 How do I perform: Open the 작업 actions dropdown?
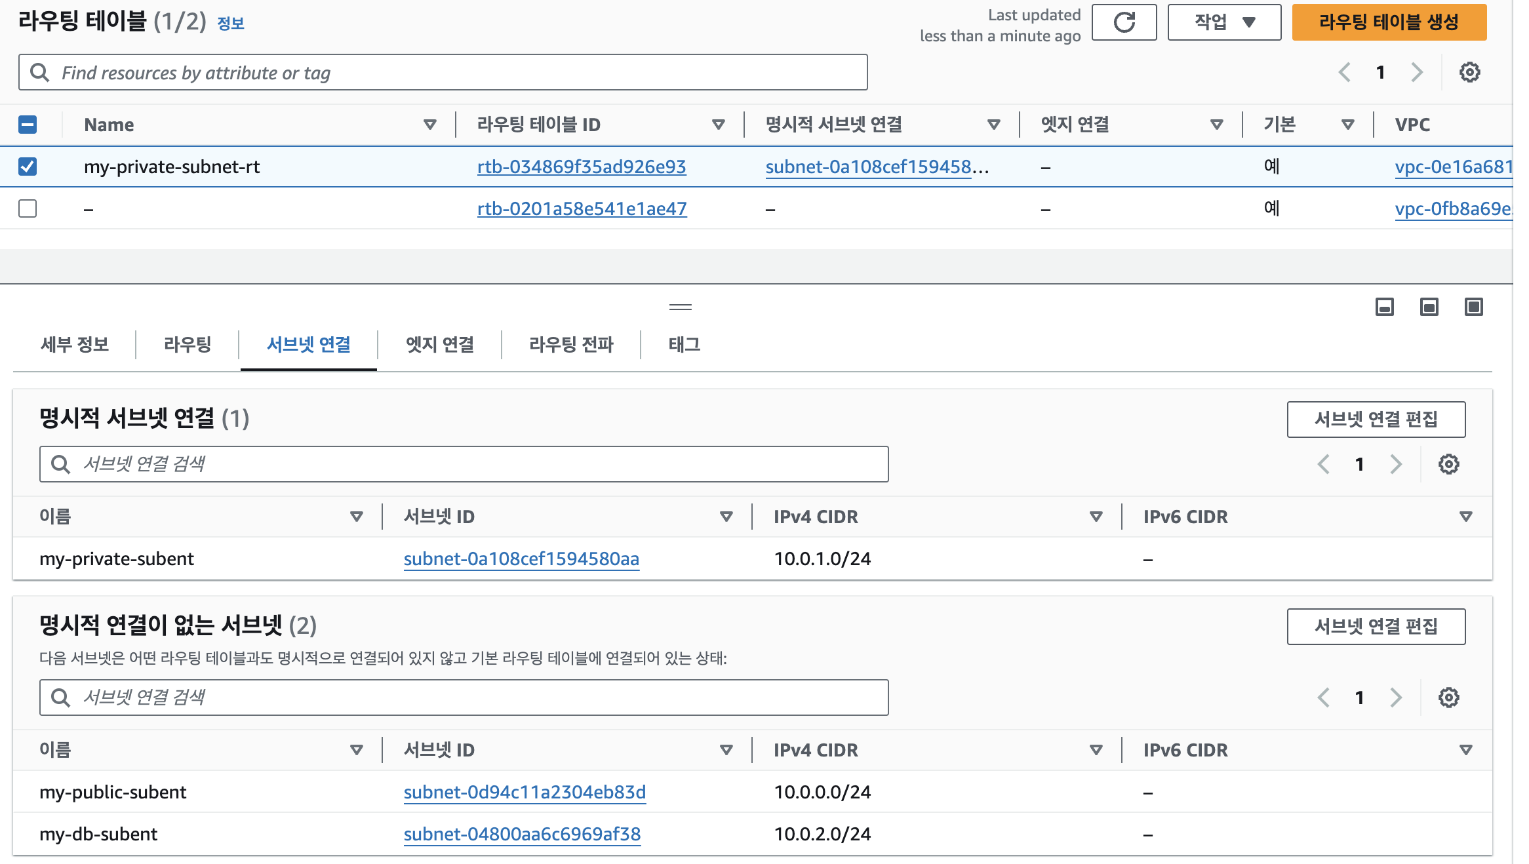click(1223, 22)
